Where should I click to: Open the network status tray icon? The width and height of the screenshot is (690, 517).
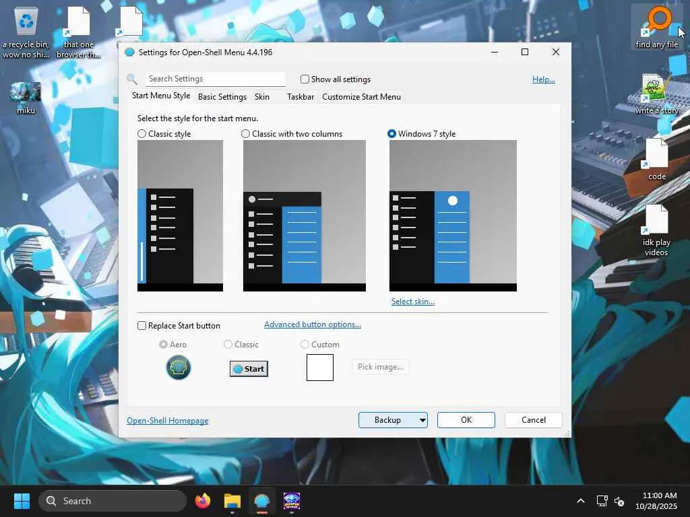click(x=602, y=501)
